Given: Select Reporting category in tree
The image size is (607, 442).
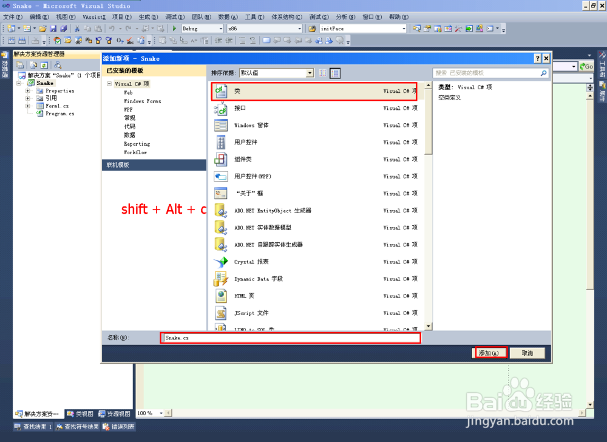Looking at the screenshot, I should pyautogui.click(x=137, y=144).
